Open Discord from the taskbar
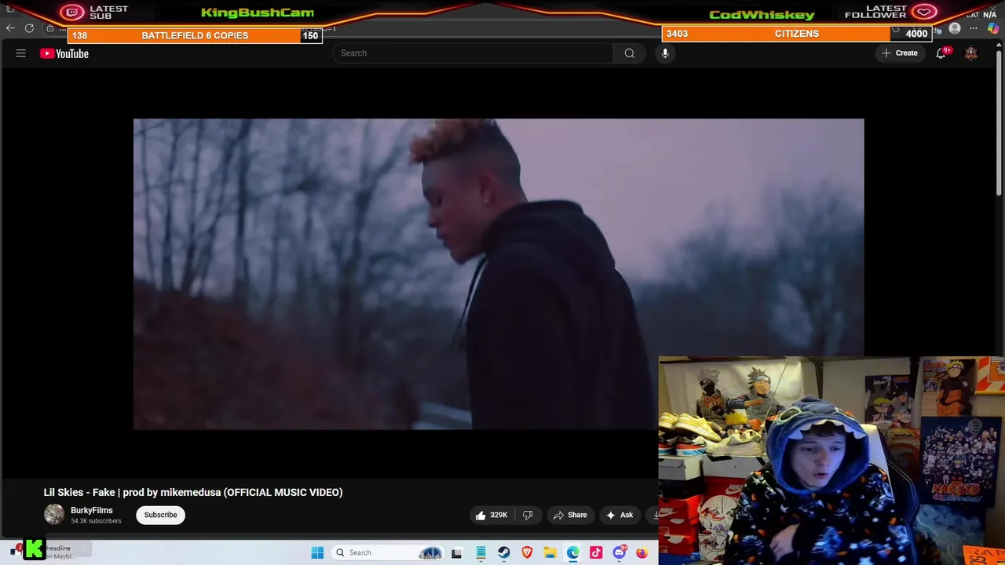 [619, 552]
